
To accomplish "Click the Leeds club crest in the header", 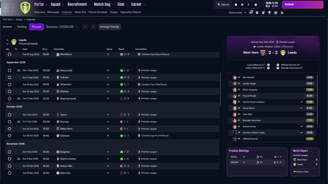I will click(x=25, y=8).
